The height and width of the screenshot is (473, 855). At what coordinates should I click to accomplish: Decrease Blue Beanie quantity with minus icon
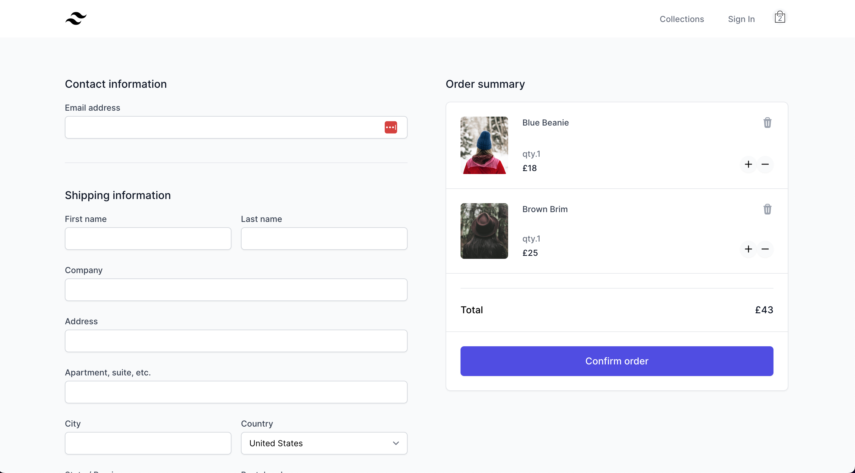pos(765,164)
